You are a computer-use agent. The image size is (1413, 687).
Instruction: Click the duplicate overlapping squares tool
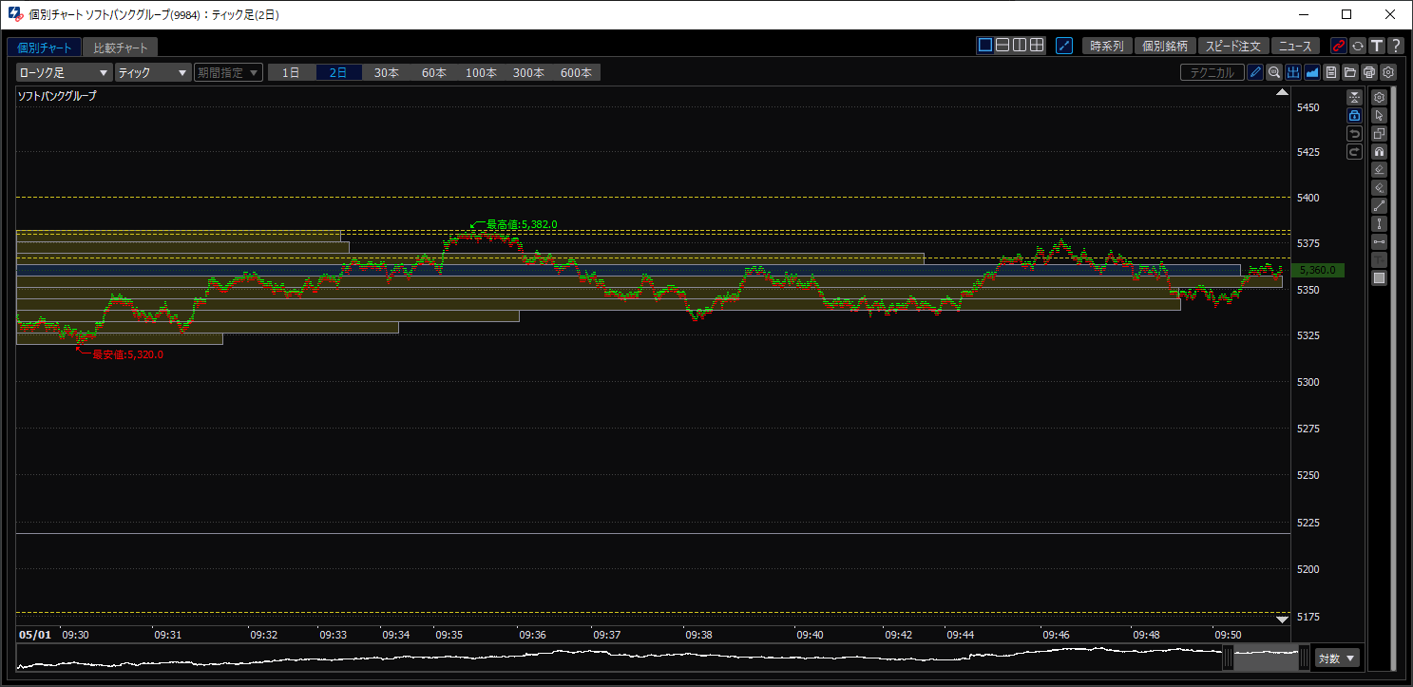click(x=1380, y=133)
